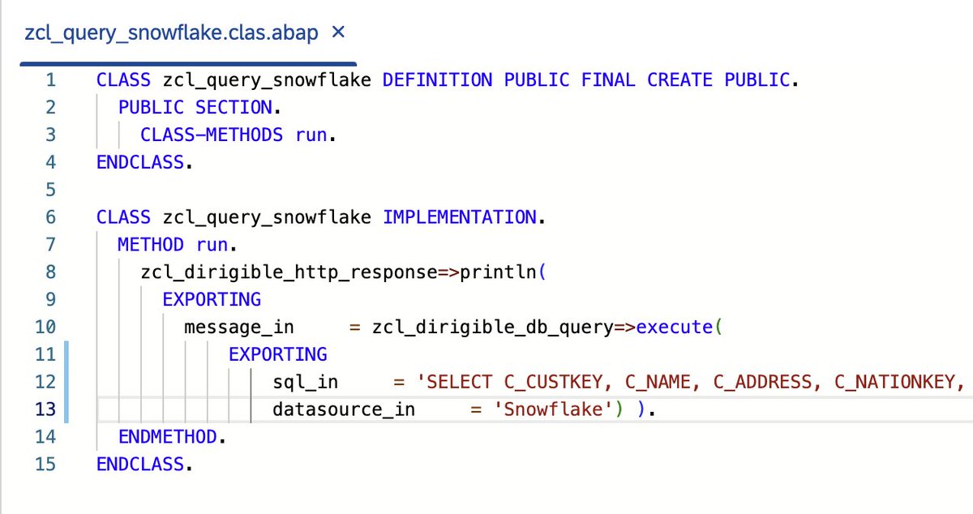This screenshot has width=973, height=514.
Task: Click 'zcl_dirigible_db_query=>execute(' call
Action: [547, 328]
